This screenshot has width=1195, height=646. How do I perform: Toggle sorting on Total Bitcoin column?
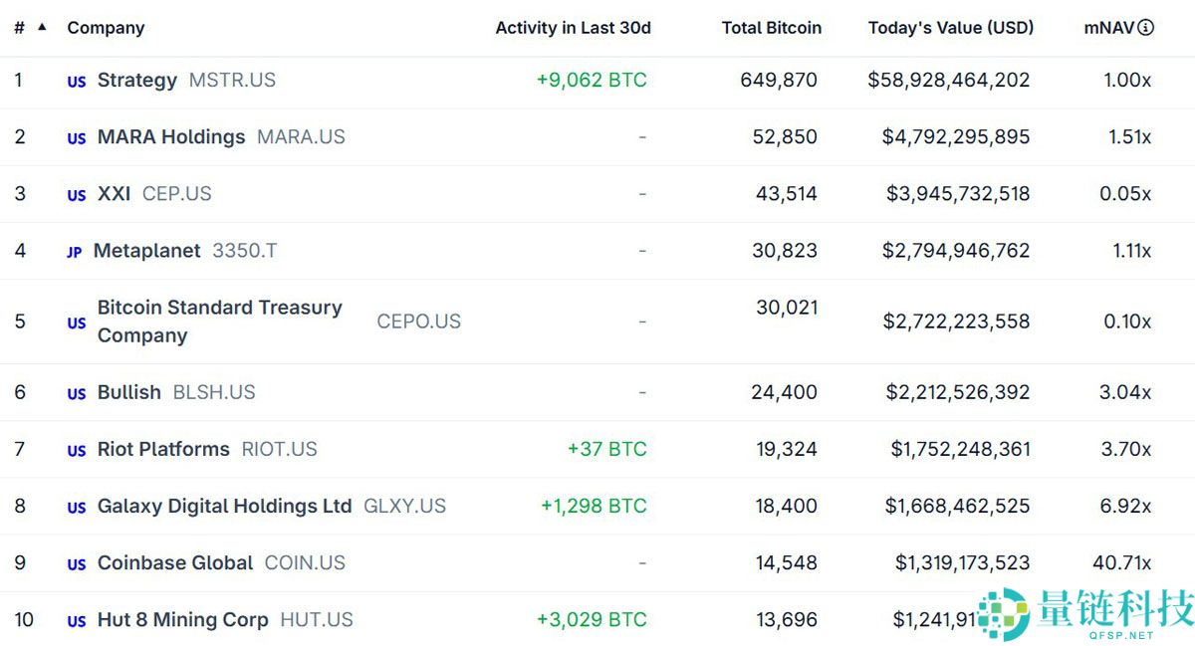tap(772, 28)
